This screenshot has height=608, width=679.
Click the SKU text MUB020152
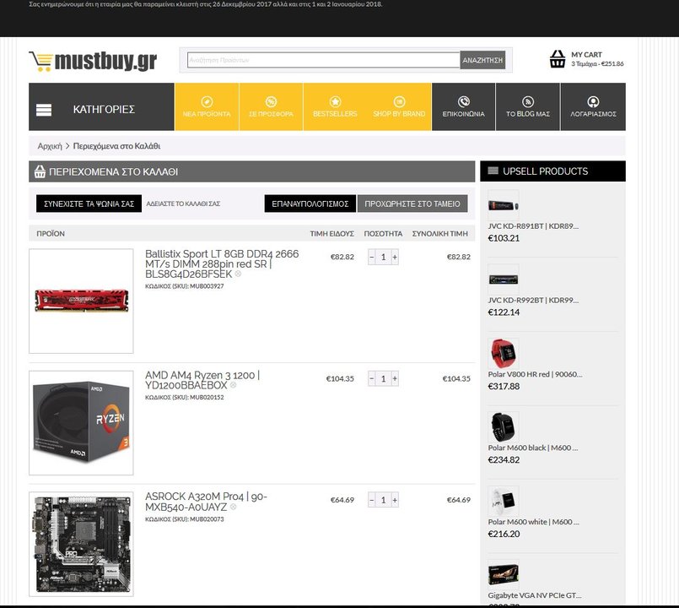[207, 397]
